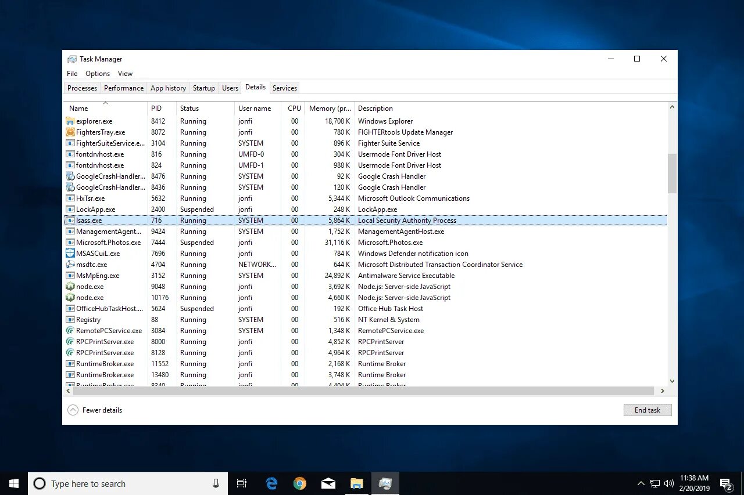Click the vertical scrollbar thumb

(672, 174)
